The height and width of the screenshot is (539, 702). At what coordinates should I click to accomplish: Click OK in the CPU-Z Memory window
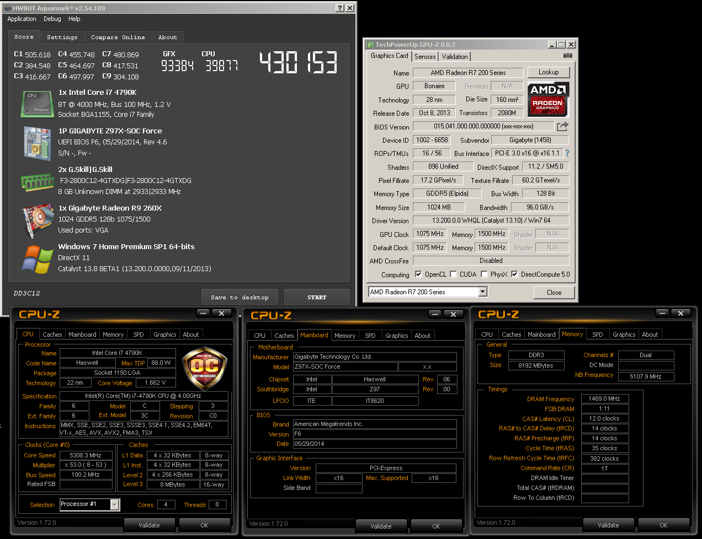pyautogui.click(x=663, y=525)
